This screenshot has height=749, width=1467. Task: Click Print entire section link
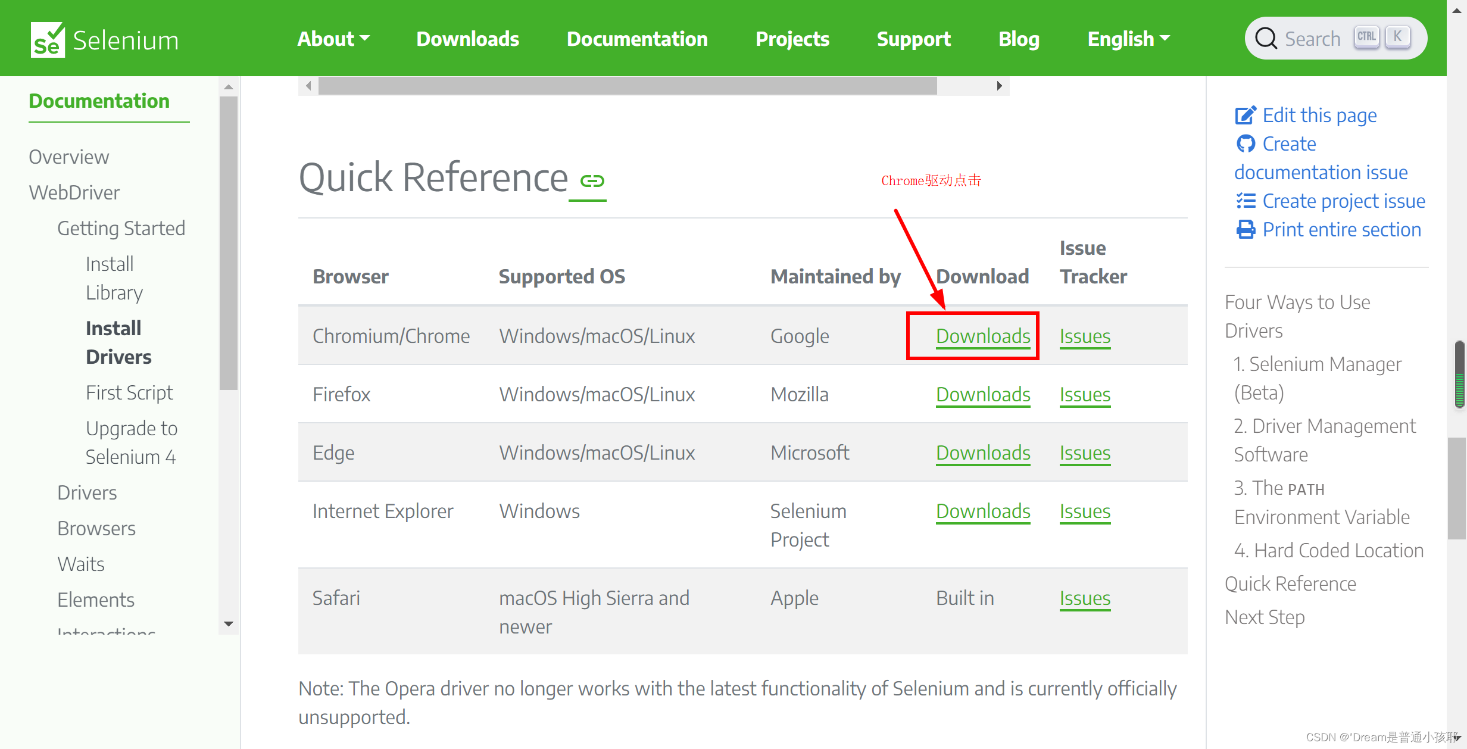(1341, 229)
